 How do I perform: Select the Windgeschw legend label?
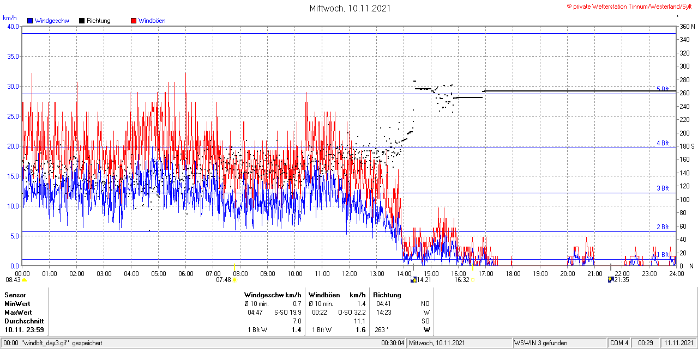(51, 21)
